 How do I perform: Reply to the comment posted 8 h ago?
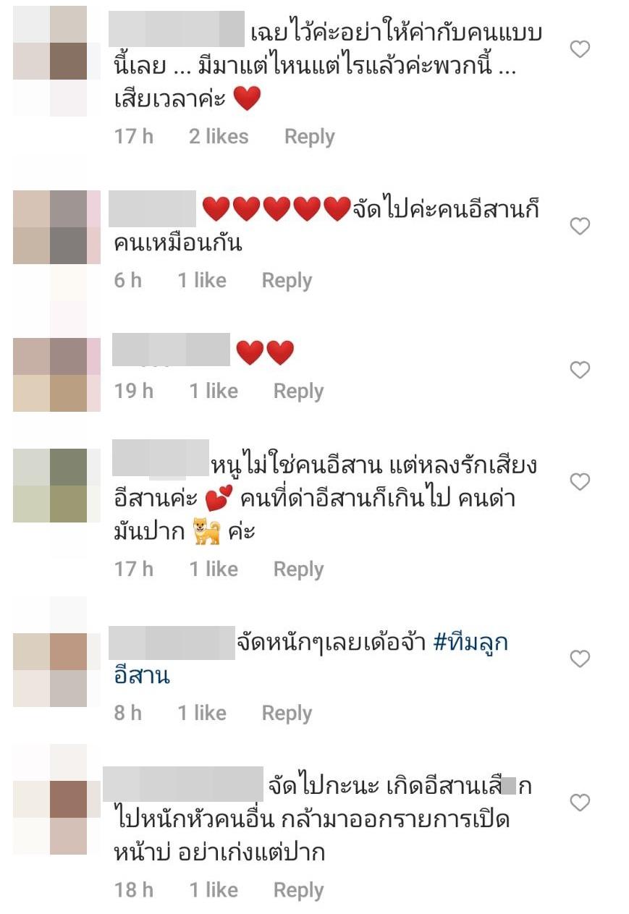[x=287, y=714]
